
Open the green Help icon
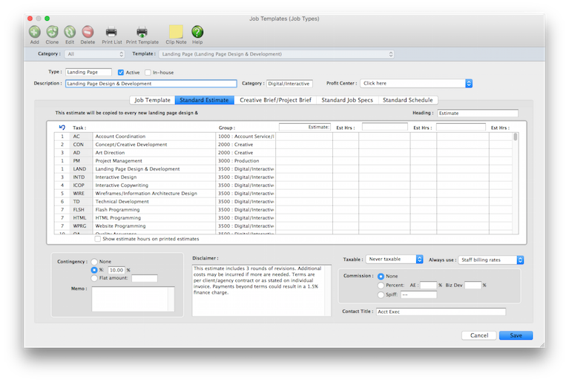pos(197,32)
